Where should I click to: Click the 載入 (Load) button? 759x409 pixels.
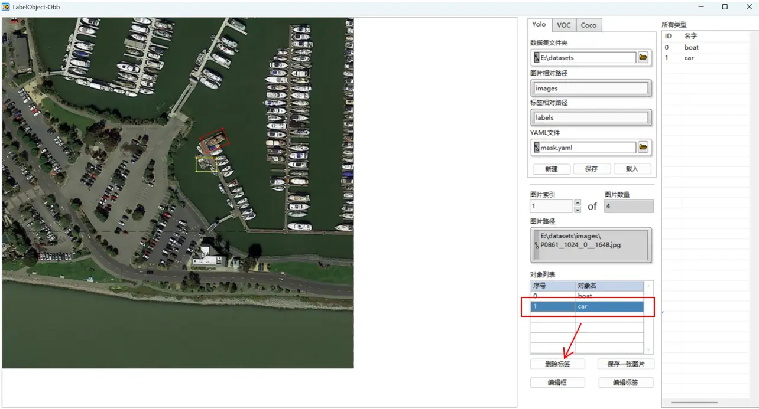631,169
